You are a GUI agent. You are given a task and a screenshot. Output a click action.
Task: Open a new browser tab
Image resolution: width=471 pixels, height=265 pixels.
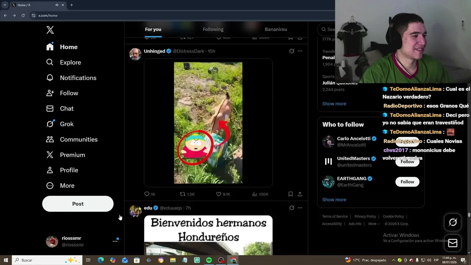tap(71, 5)
